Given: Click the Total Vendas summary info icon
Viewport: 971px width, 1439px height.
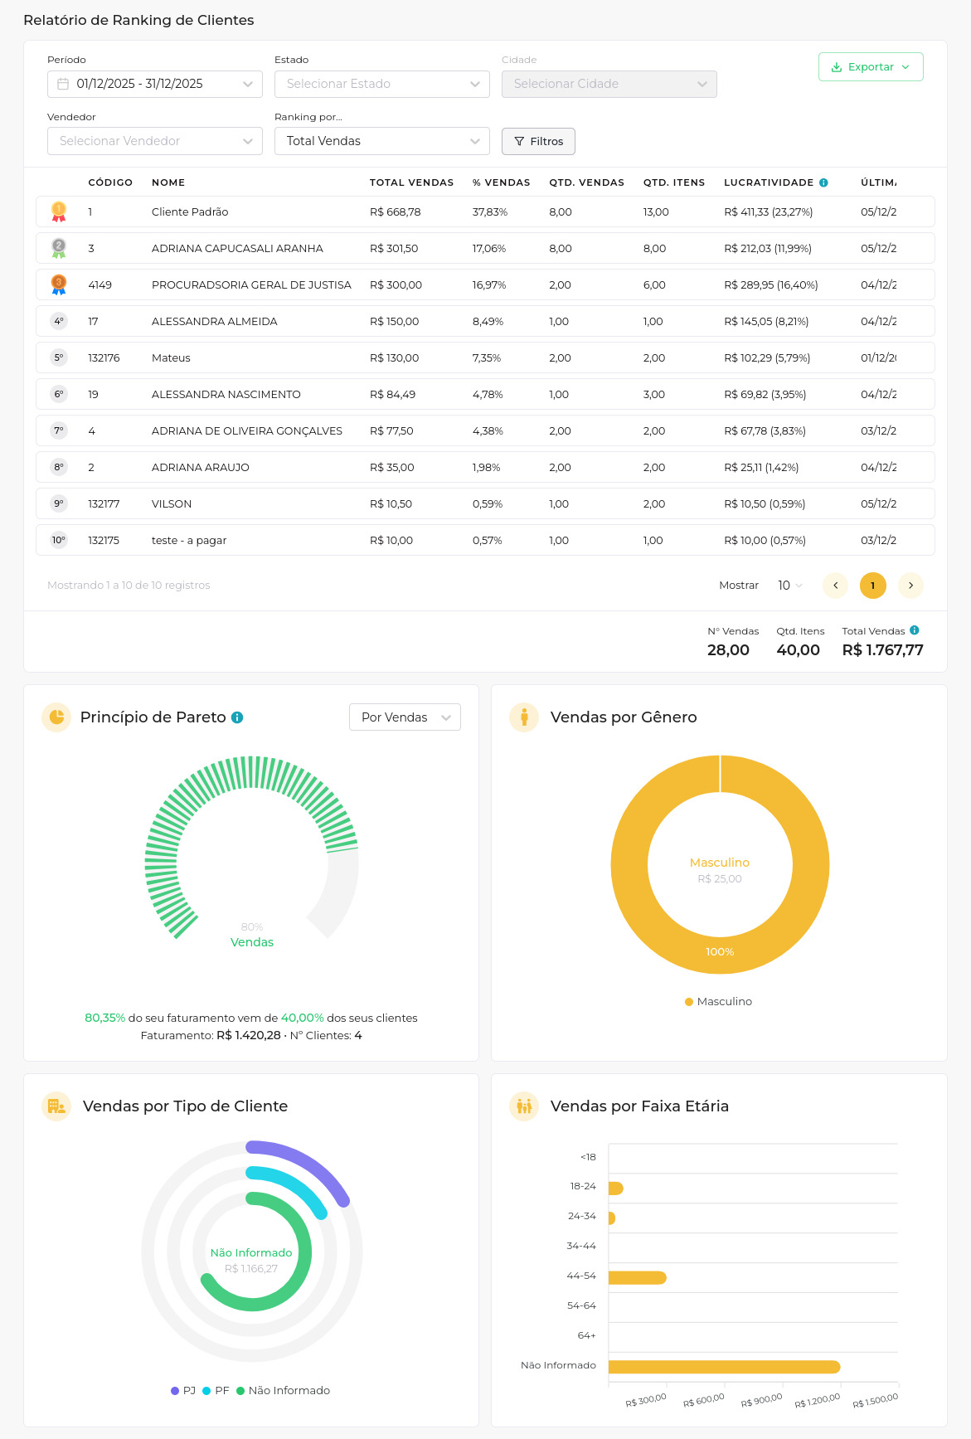Looking at the screenshot, I should 915,630.
